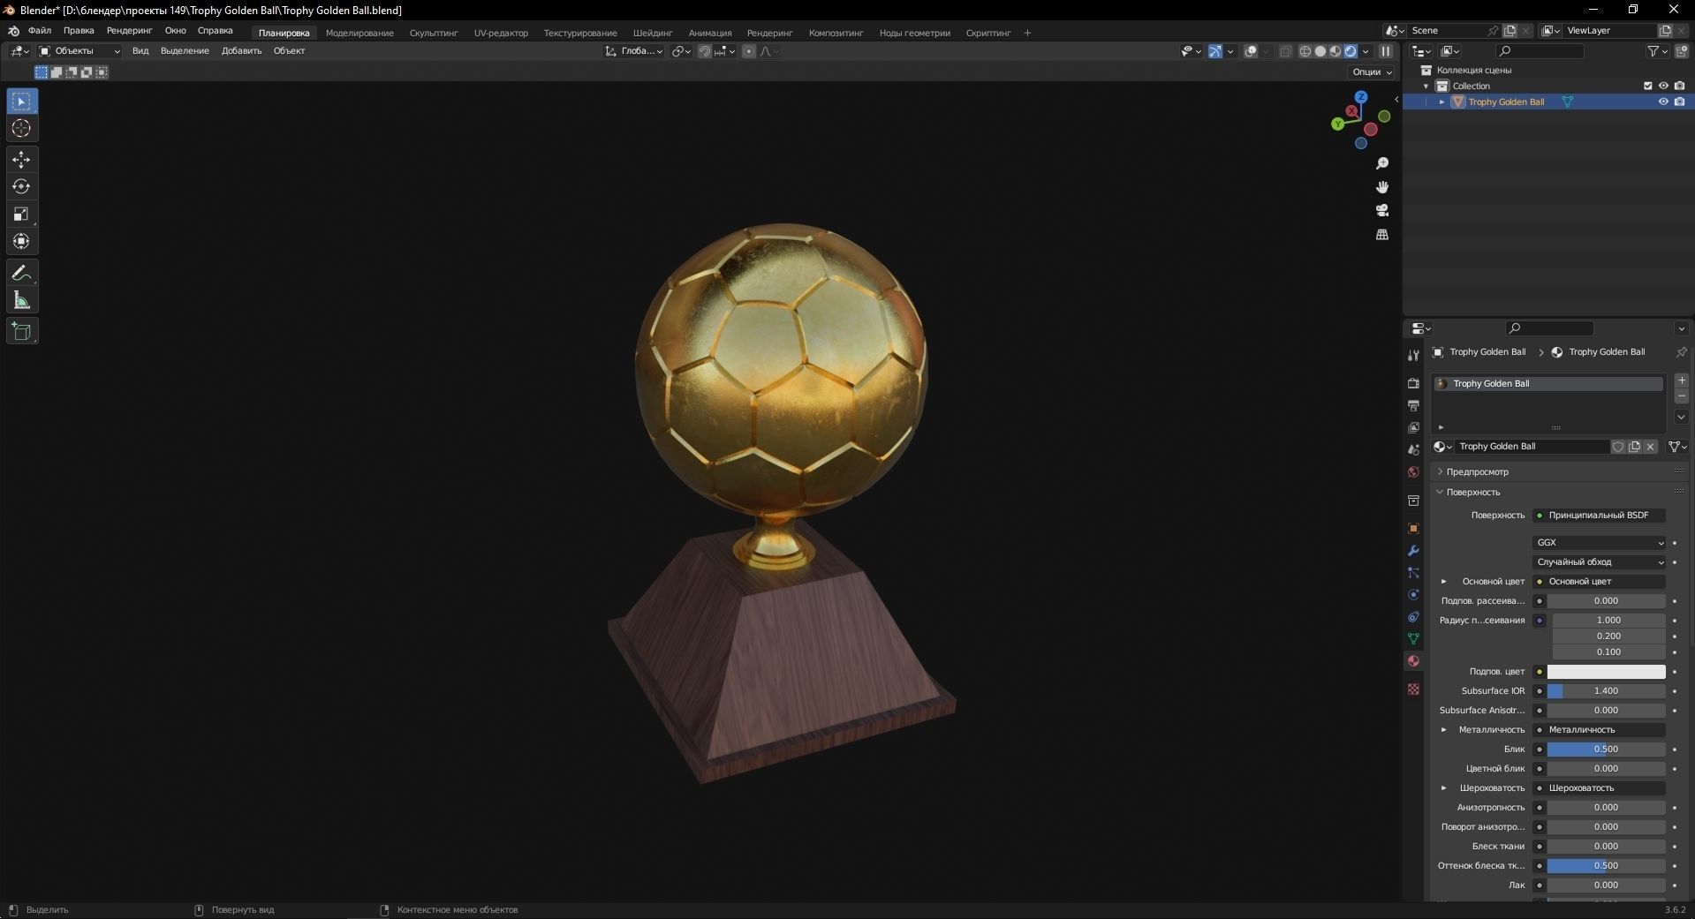Expand the Предпросмотр panel
This screenshot has width=1695, height=919.
tap(1476, 471)
